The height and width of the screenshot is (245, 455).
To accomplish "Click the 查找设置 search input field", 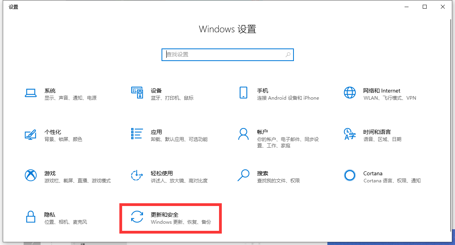I will coord(225,54).
